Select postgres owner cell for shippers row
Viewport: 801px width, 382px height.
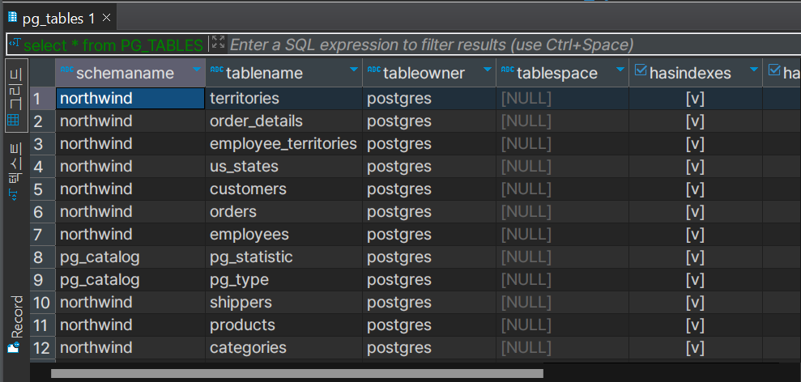429,303
